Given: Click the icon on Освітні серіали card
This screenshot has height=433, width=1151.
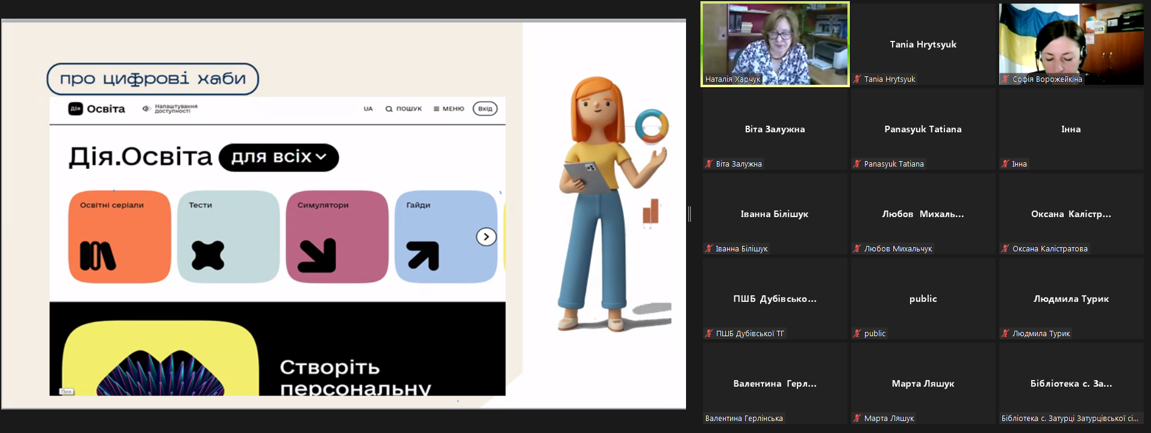Looking at the screenshot, I should point(98,256).
